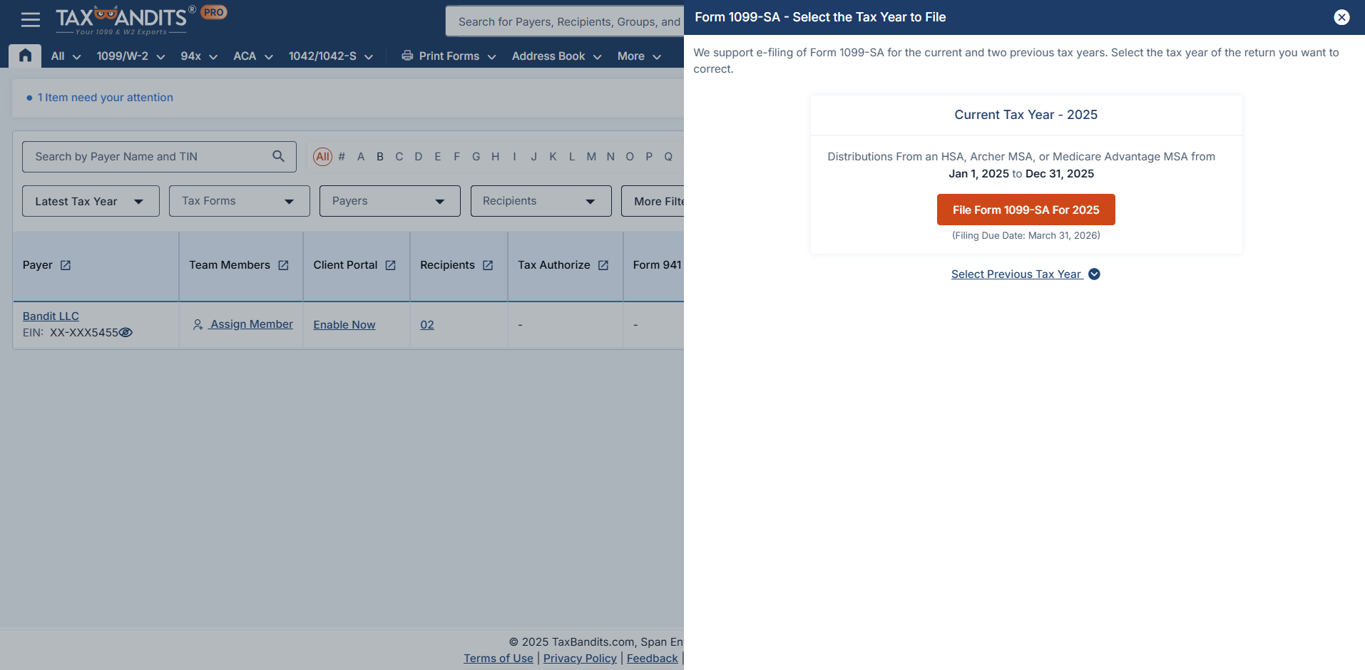Image resolution: width=1365 pixels, height=670 pixels.
Task: Click the external link icon beside Payer header
Action: [66, 264]
